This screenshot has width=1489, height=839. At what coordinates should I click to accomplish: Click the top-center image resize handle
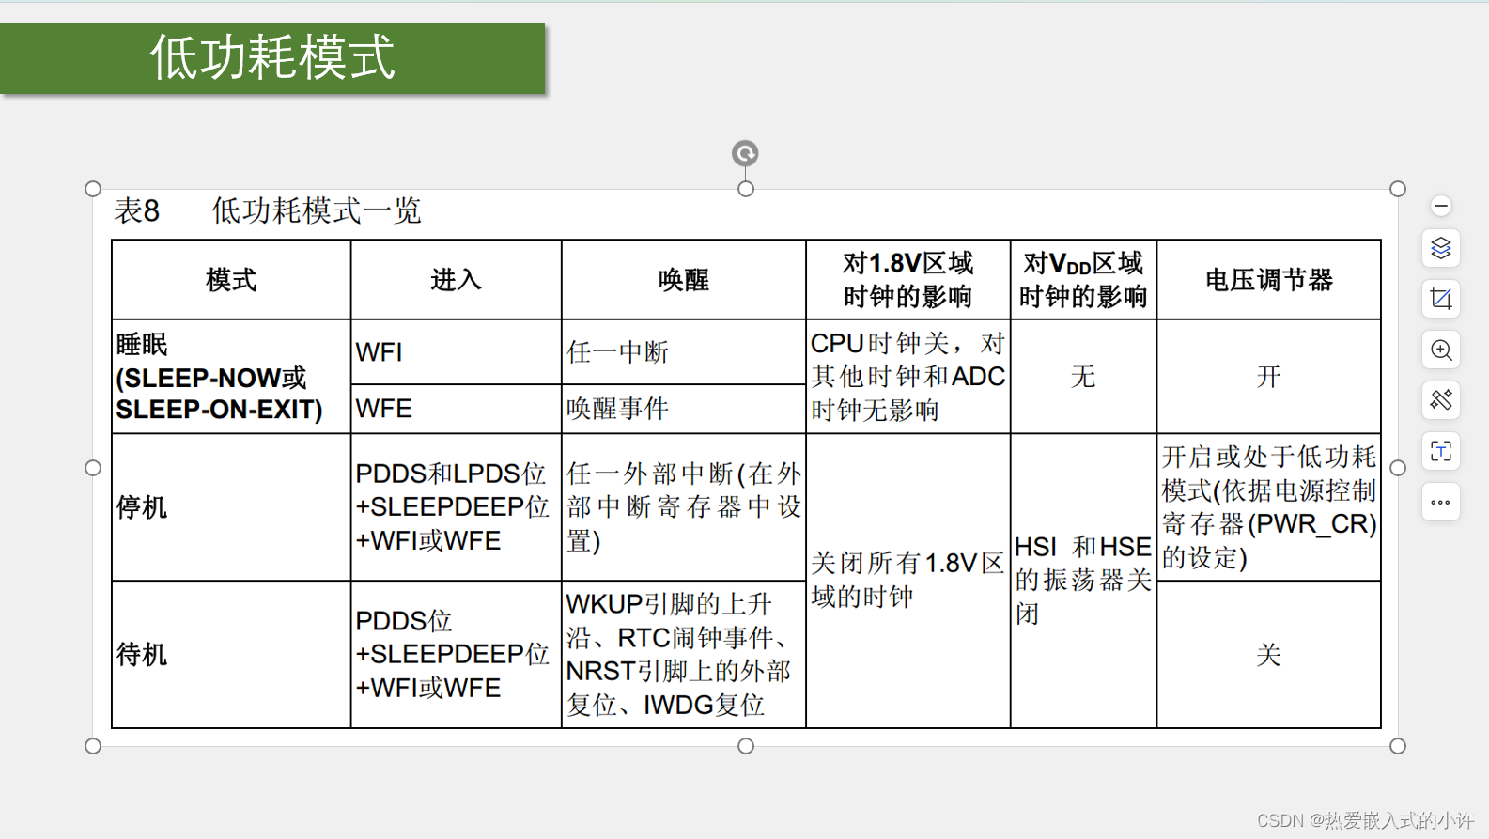[746, 189]
